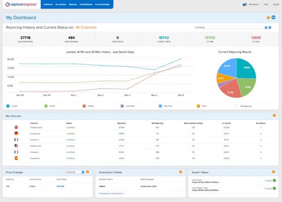Click the blue question icon beside channel selector
The width and height of the screenshot is (282, 202).
point(270,27)
